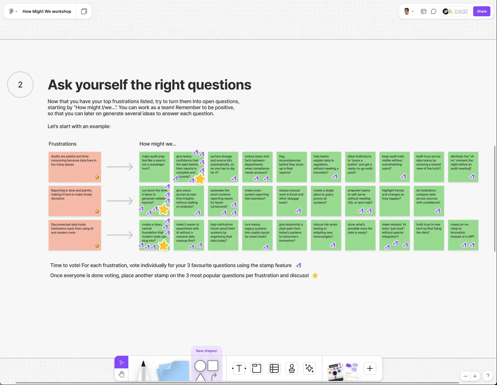Click the Share button

[x=482, y=12]
